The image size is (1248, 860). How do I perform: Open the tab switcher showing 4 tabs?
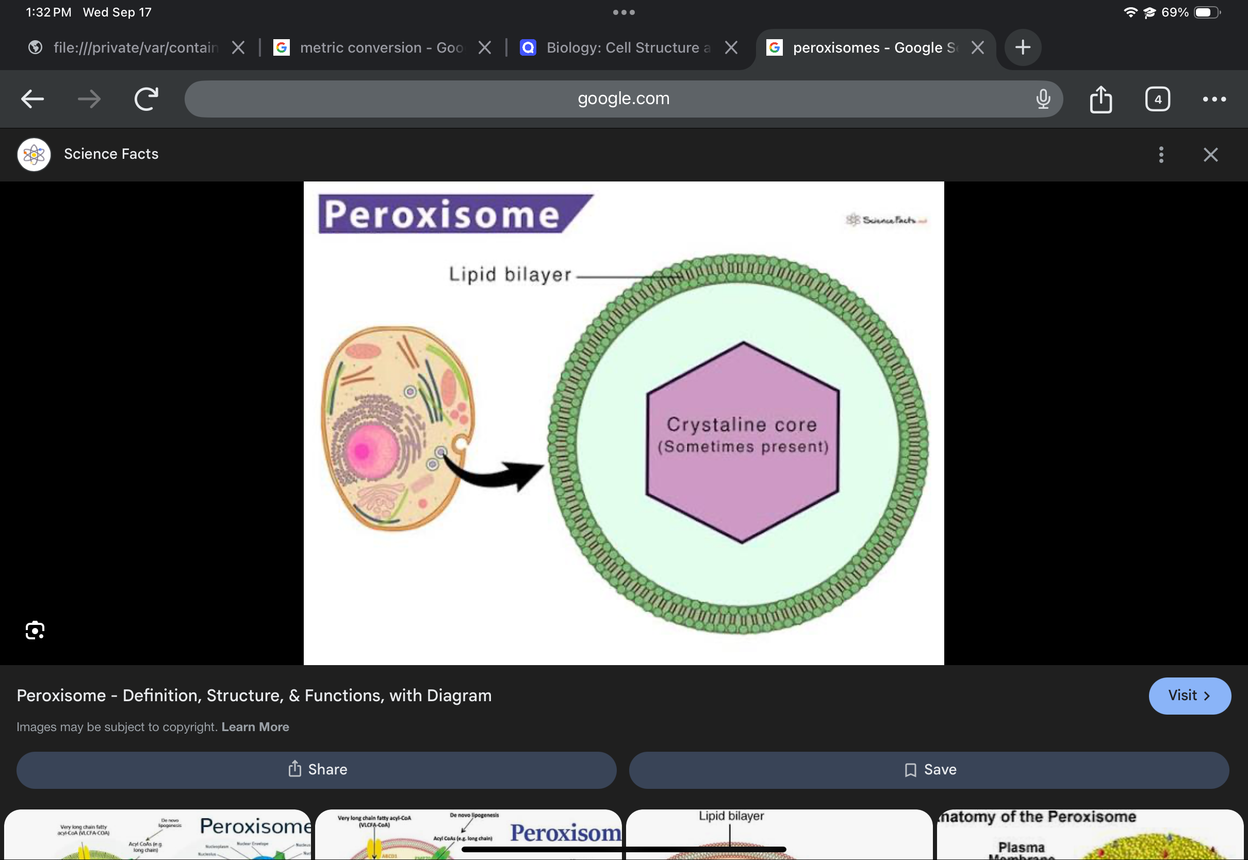(x=1157, y=99)
